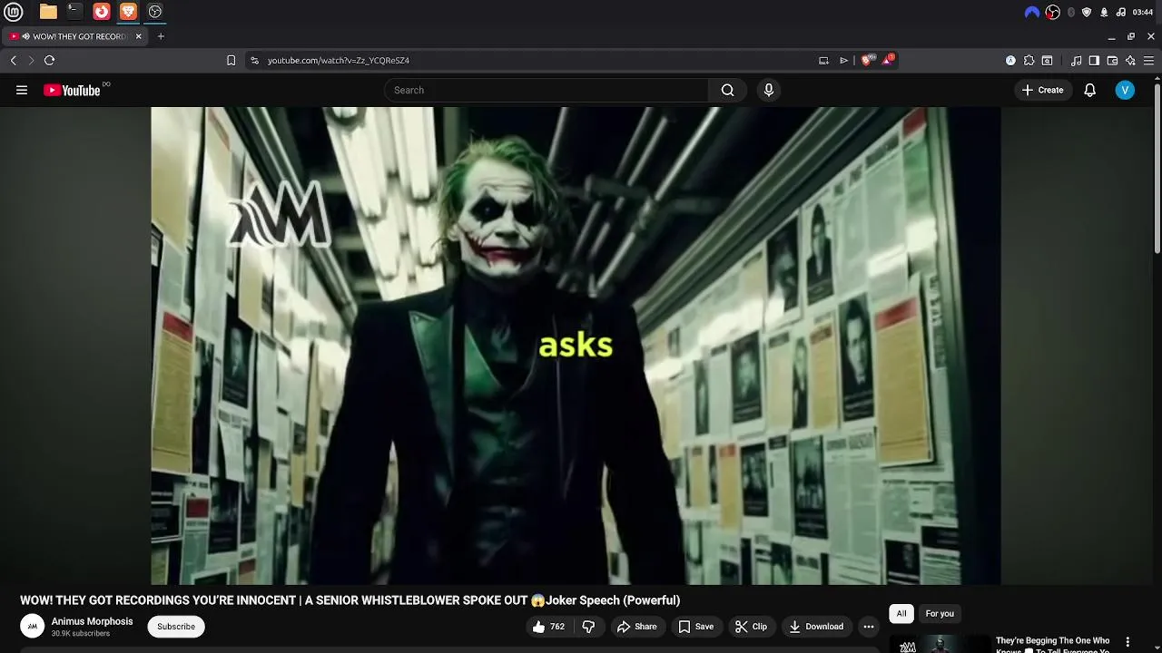
Task: Open the Brave main hamburger menu
Action: (x=1148, y=61)
